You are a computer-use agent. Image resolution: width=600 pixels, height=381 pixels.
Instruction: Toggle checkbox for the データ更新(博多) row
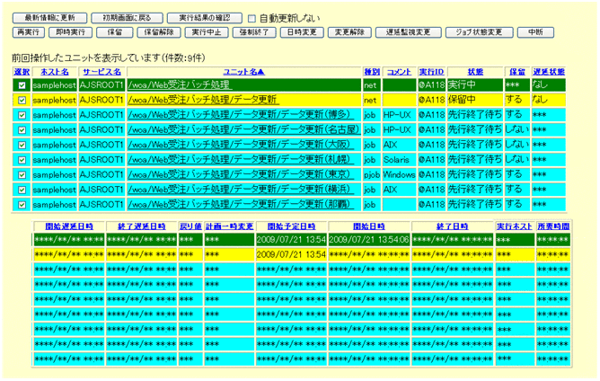click(22, 115)
